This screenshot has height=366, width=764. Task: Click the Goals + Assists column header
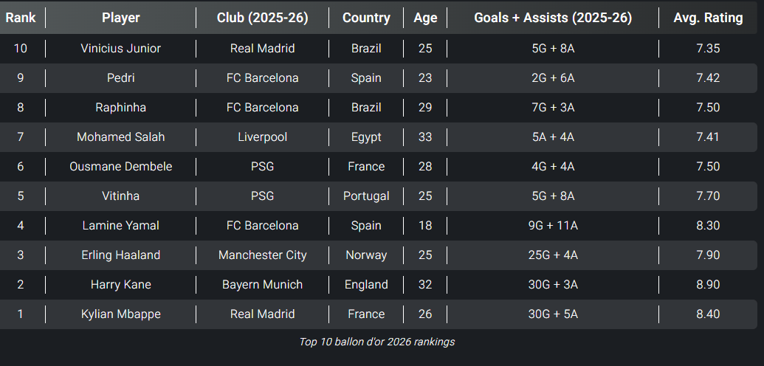point(553,18)
